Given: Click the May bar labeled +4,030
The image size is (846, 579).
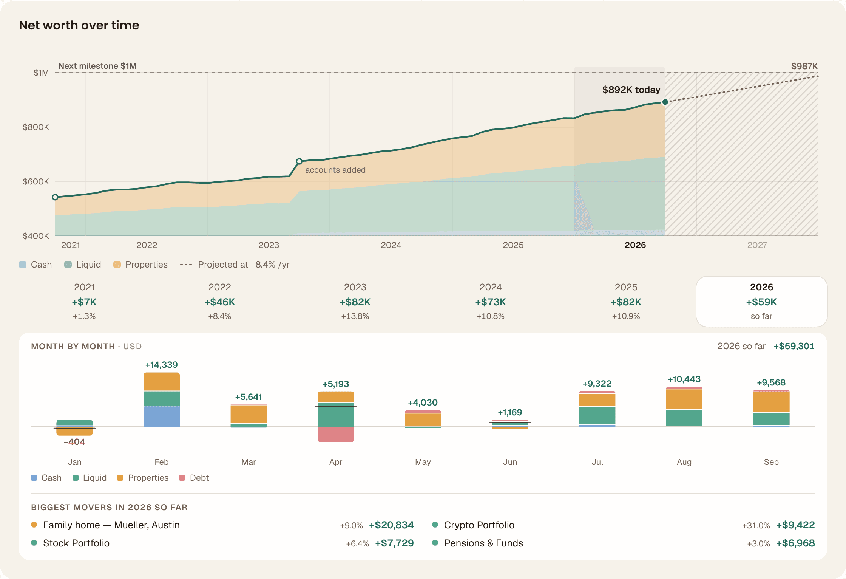Looking at the screenshot, I should pos(423,419).
